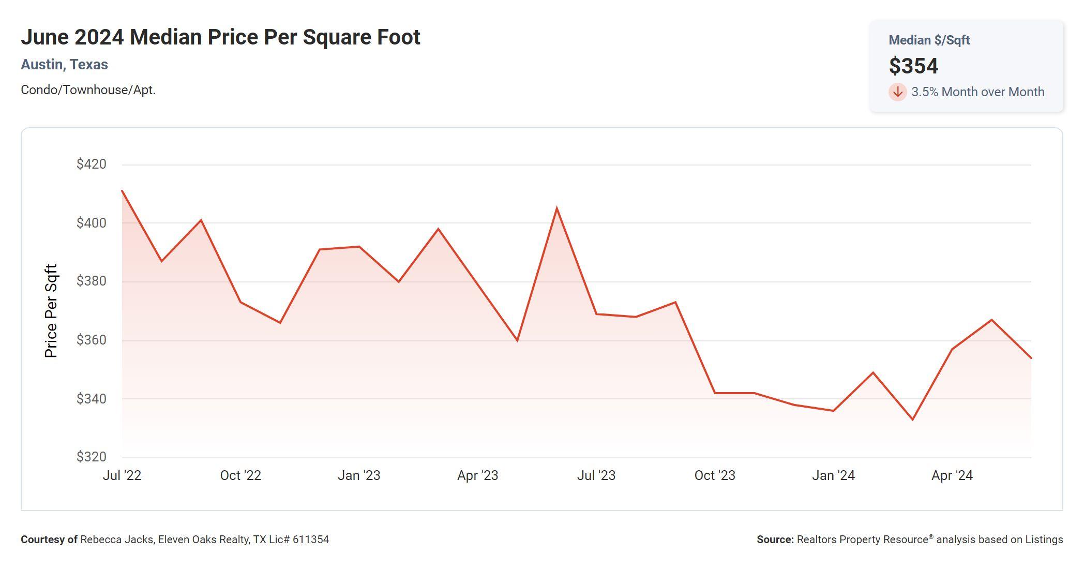Click the 'Median $/Sqft' card label
The height and width of the screenshot is (569, 1084).
click(x=929, y=40)
